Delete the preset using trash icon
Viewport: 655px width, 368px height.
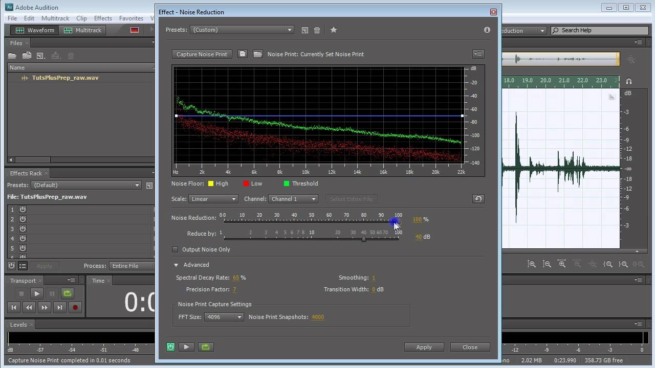point(317,30)
